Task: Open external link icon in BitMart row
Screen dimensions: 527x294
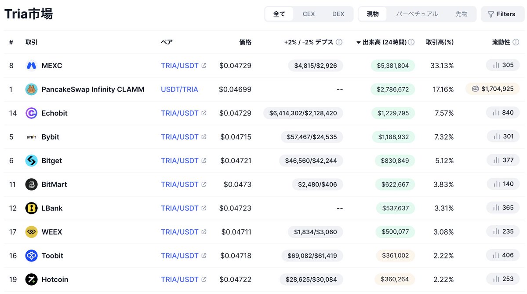Action: coord(204,184)
